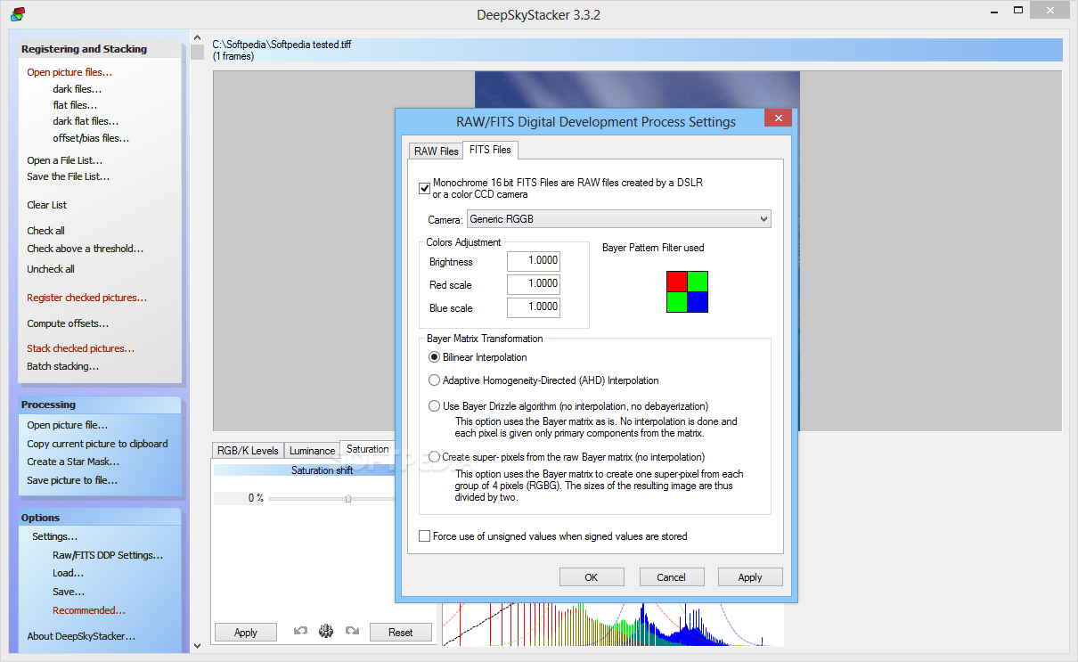Viewport: 1078px width, 662px height.
Task: Click Copy current picture to clipboard
Action: 97,444
